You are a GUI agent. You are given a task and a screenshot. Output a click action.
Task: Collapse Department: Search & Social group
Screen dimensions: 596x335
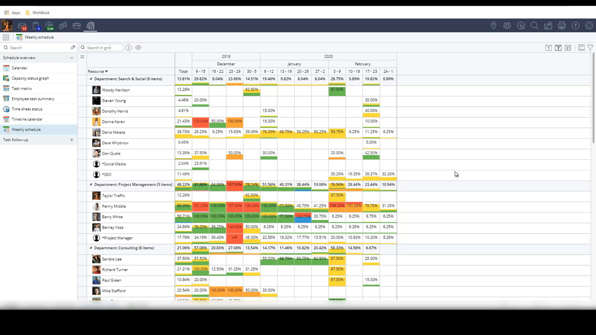point(91,79)
